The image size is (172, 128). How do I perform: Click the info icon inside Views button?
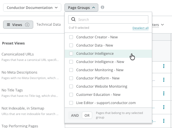pos(27,25)
